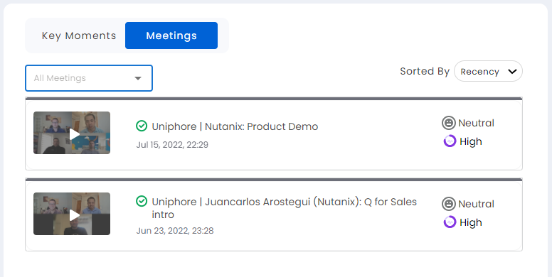
Task: Open the Recency sort dropdown
Action: 488,71
